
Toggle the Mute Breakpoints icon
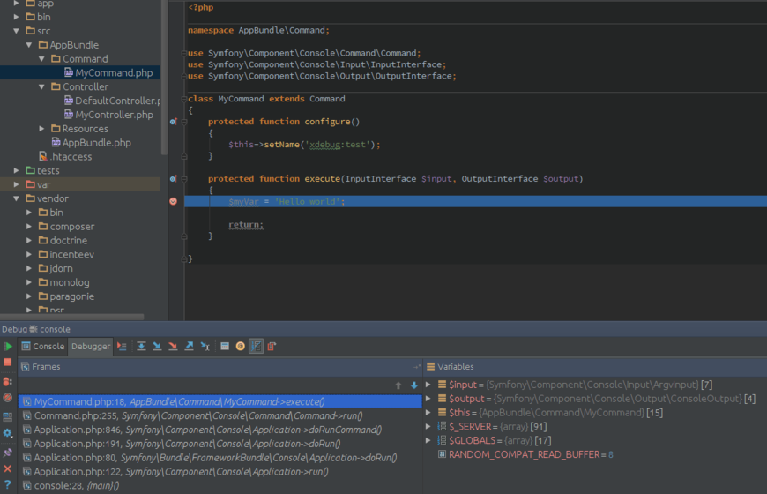point(8,398)
